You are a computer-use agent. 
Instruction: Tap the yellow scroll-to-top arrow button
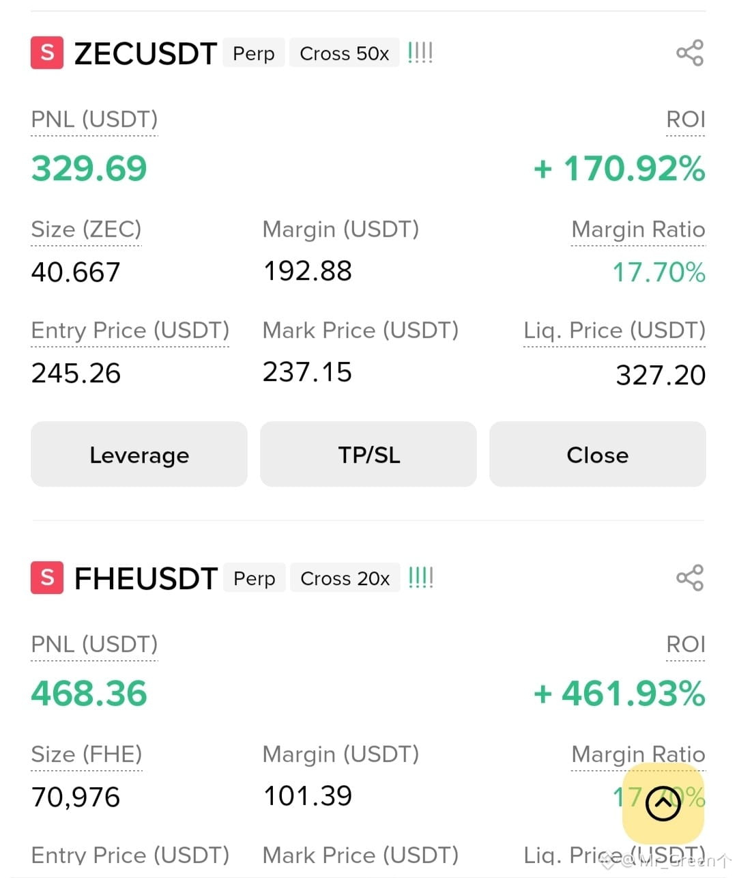[x=663, y=803]
